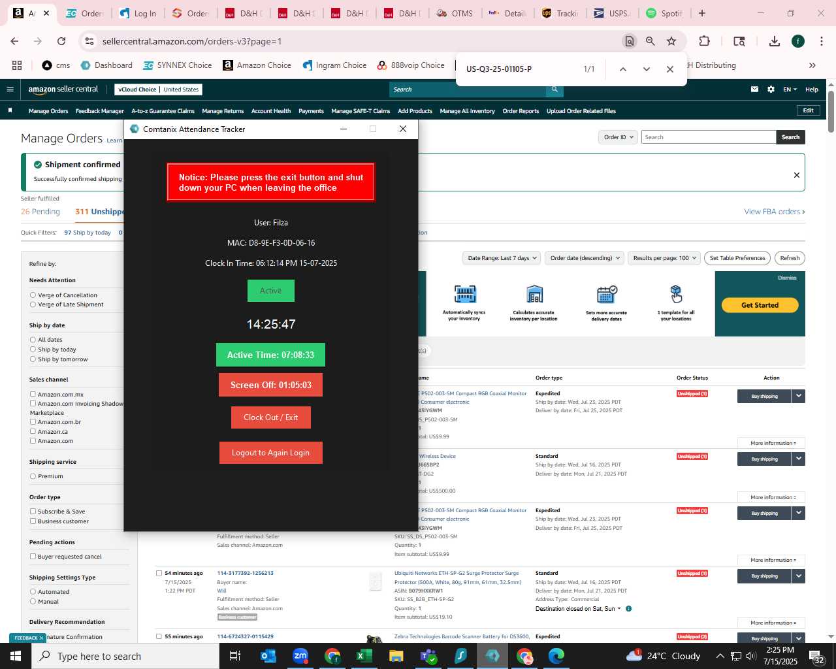Viewport: 836px width, 669px height.
Task: Check the Buyer requested cancel filter
Action: click(x=33, y=557)
